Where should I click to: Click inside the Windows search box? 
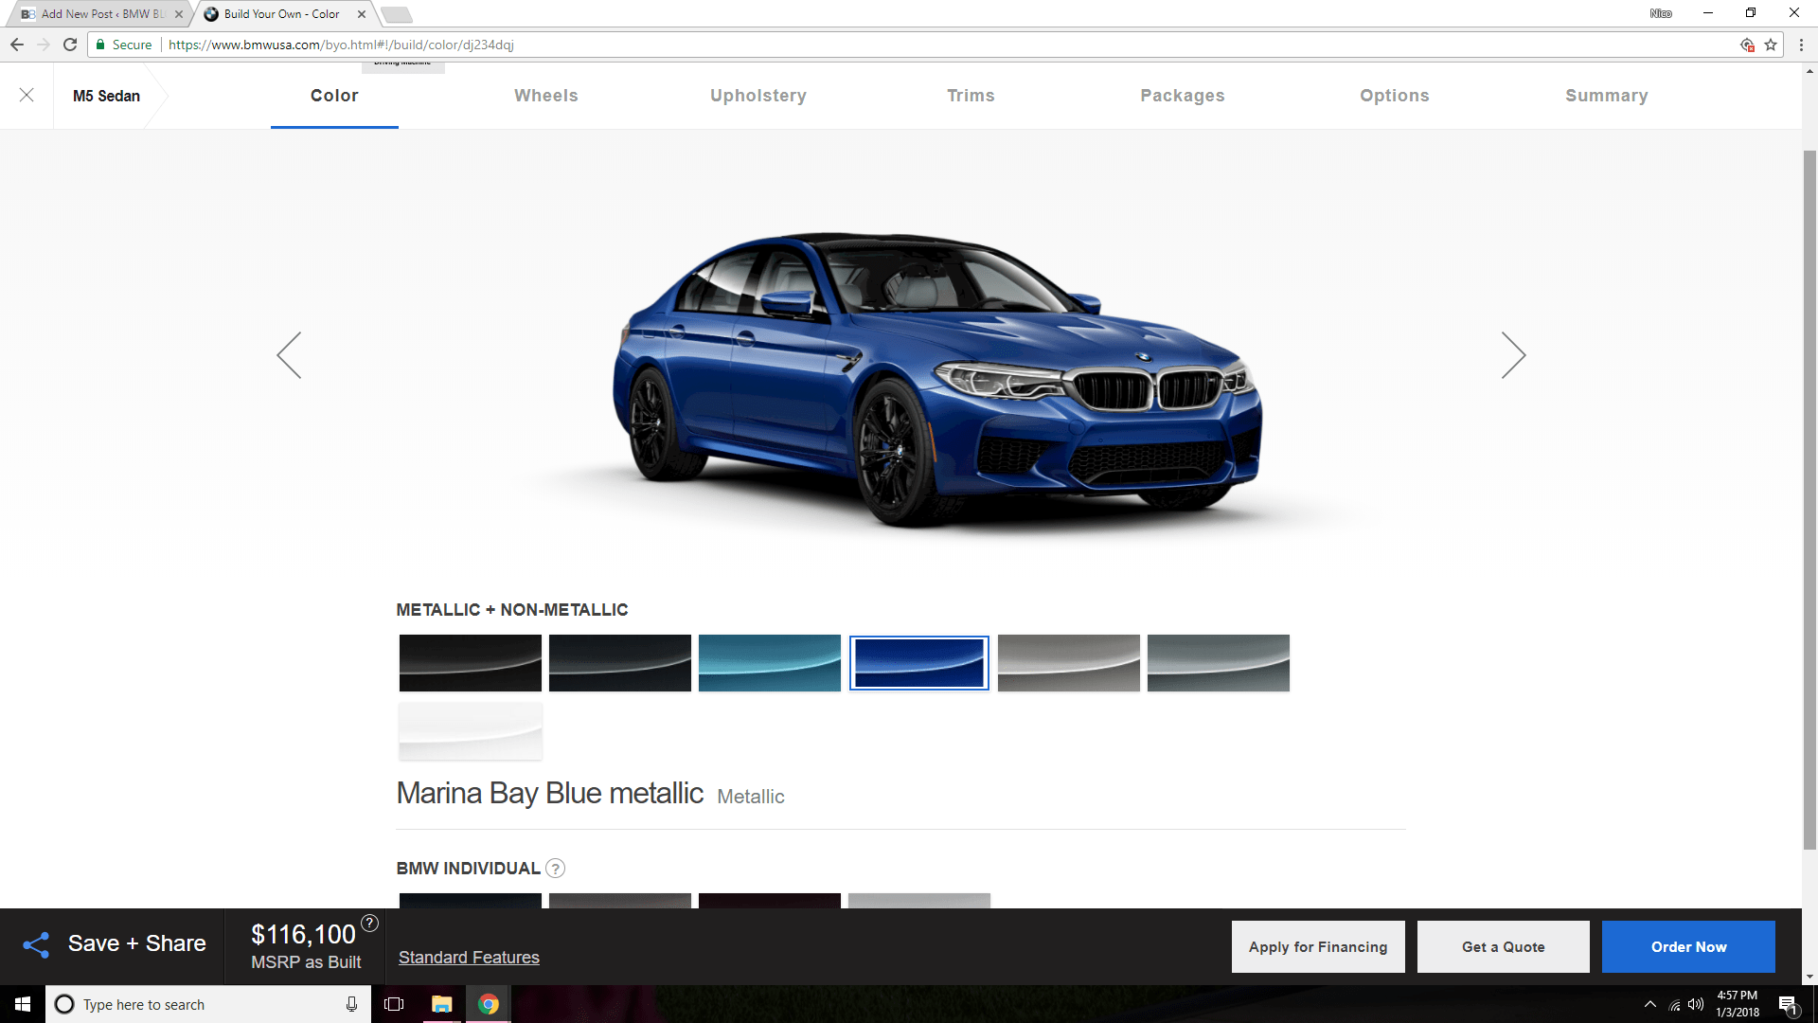(x=189, y=1004)
